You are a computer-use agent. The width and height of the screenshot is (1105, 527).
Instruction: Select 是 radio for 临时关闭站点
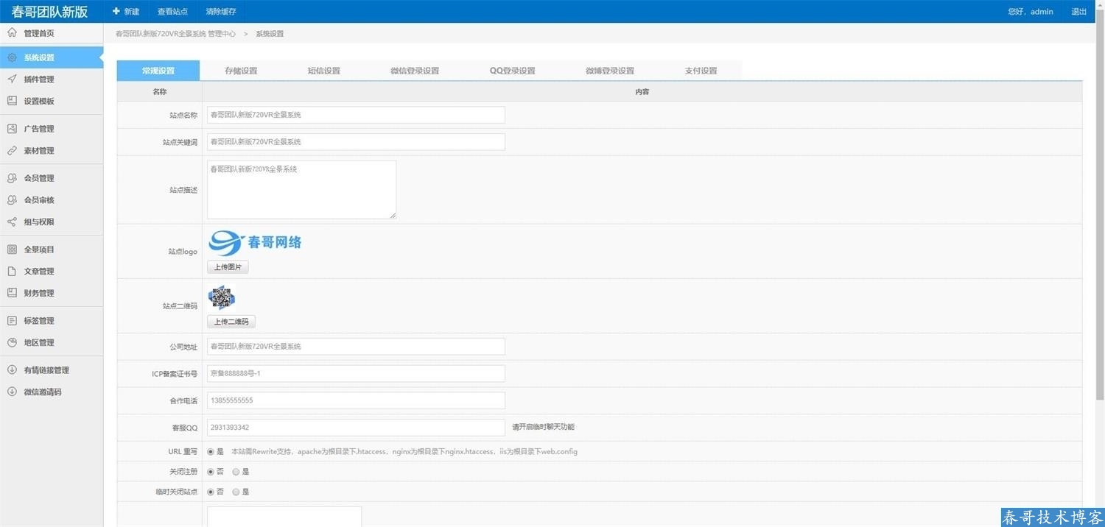[x=236, y=492]
